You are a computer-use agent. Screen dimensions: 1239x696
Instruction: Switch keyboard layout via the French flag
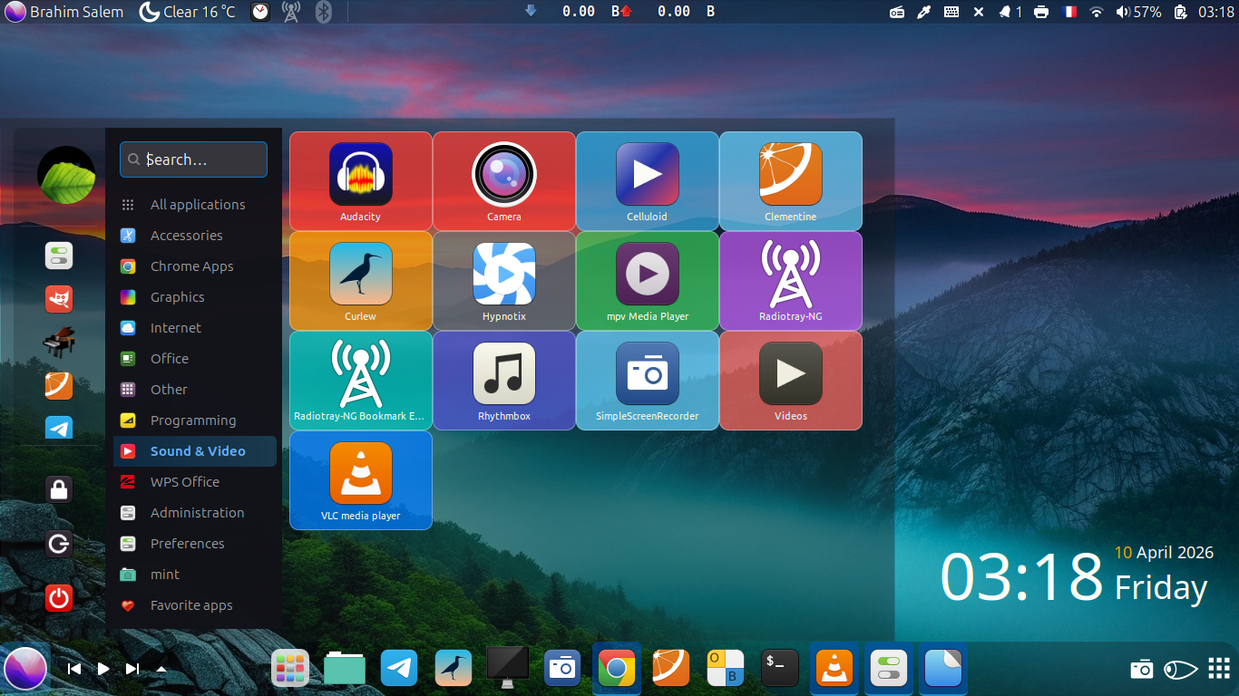1069,12
